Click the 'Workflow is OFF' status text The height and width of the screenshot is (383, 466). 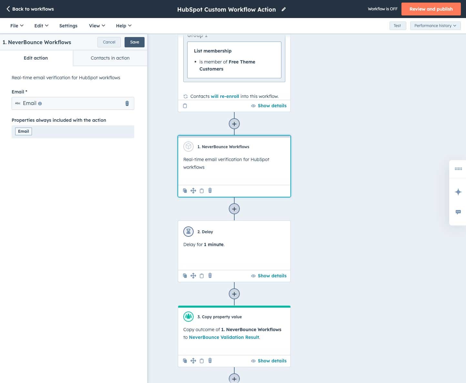pyautogui.click(x=383, y=9)
